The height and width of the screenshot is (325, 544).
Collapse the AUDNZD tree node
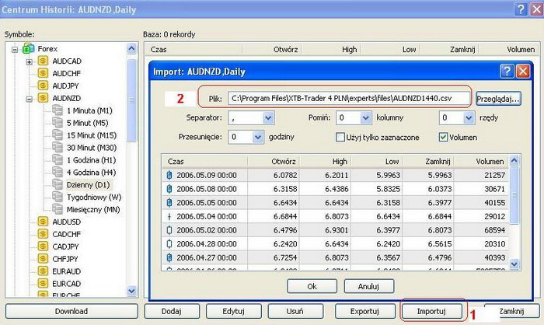29,99
